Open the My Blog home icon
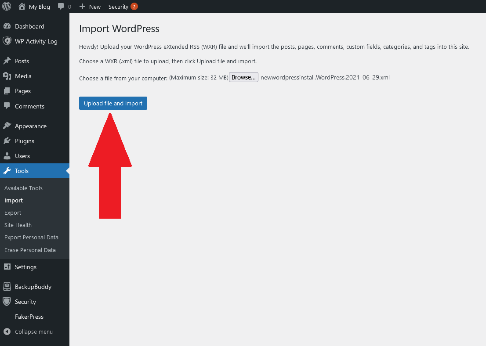This screenshot has width=486, height=346. click(x=22, y=7)
